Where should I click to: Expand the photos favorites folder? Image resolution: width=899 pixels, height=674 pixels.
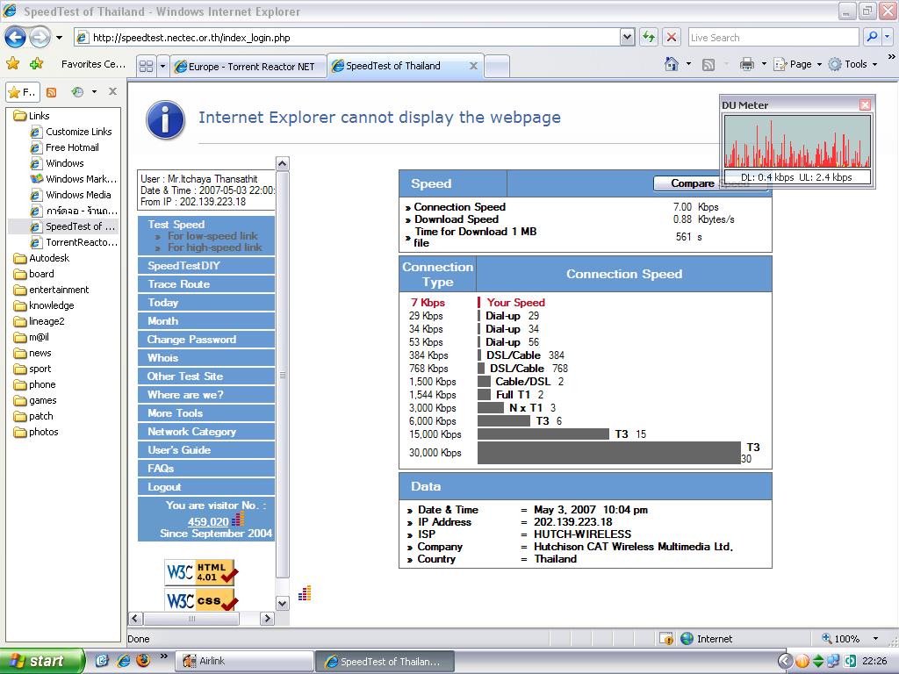pos(36,432)
